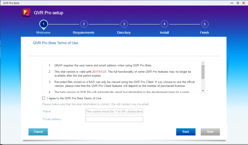Click the red date 2017/01/23
This screenshot has width=248, height=145.
pyautogui.click(x=99, y=72)
